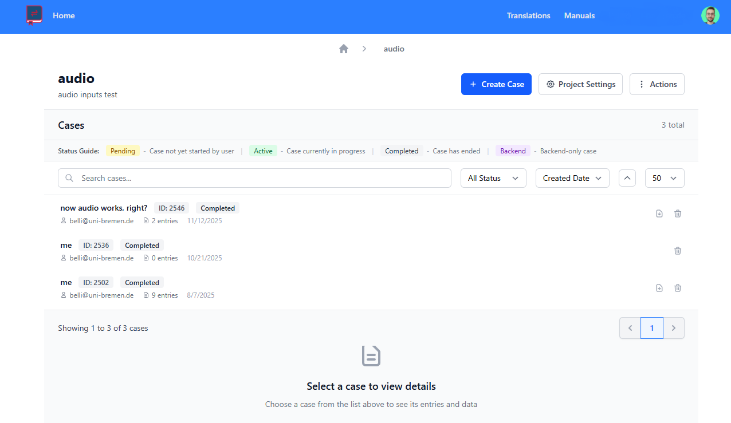Screen dimensions: 731x423
Task: Click the Pending status guide badge
Action: tap(123, 151)
